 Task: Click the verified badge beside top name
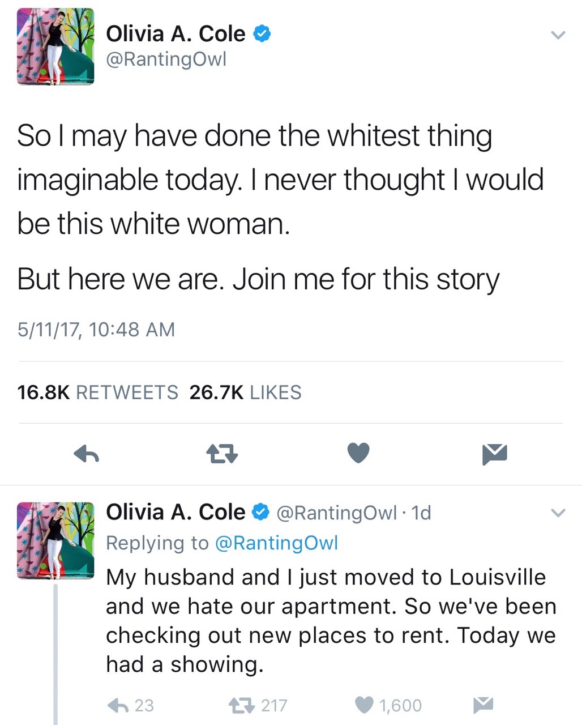point(261,34)
